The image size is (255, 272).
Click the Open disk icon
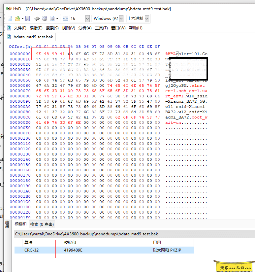click(x=45, y=18)
